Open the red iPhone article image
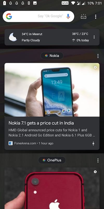 [52, 188]
